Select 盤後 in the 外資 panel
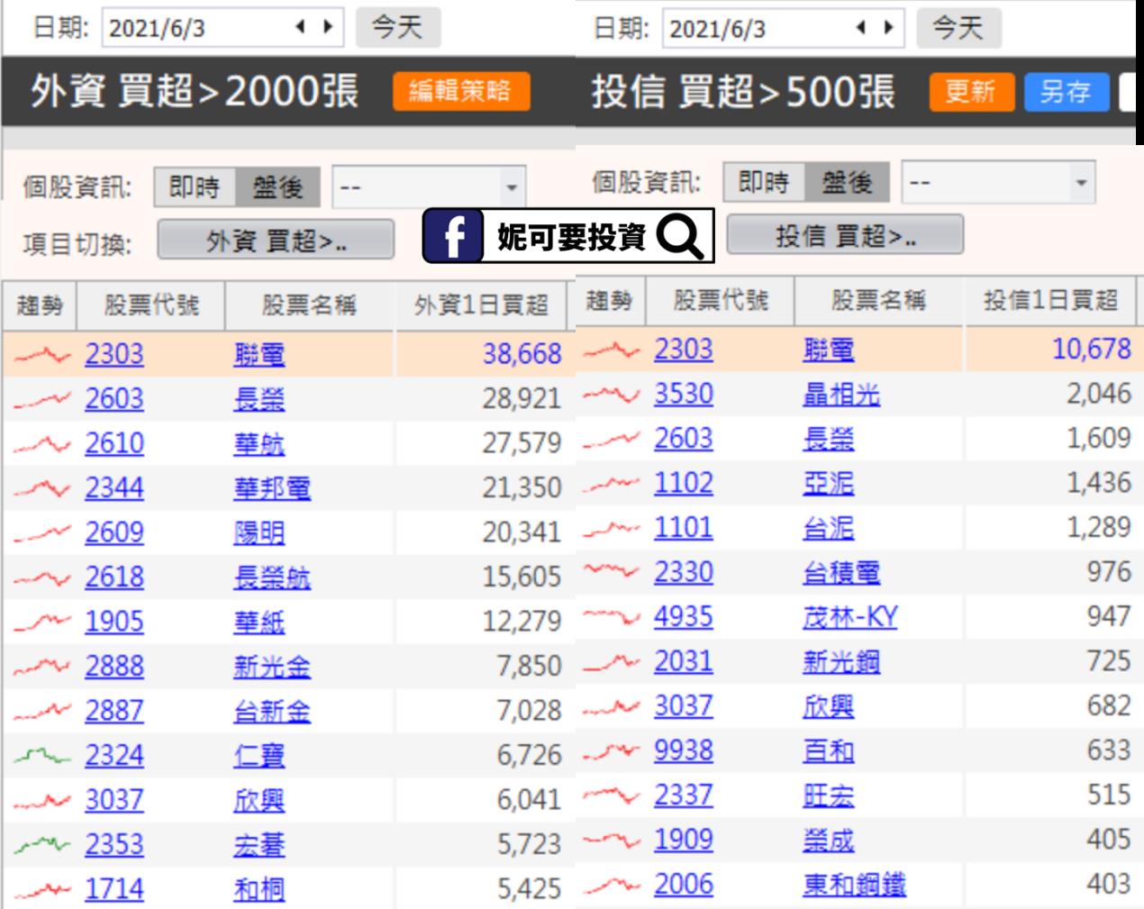 pyautogui.click(x=277, y=187)
